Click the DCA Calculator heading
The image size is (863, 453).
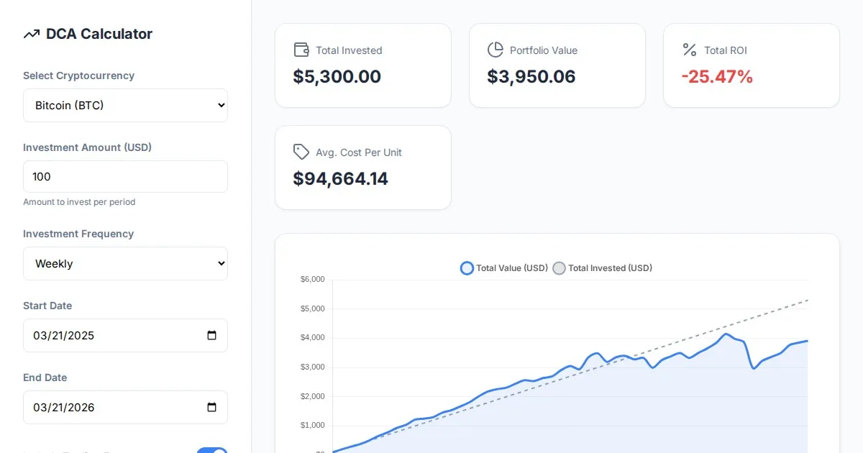coord(99,34)
